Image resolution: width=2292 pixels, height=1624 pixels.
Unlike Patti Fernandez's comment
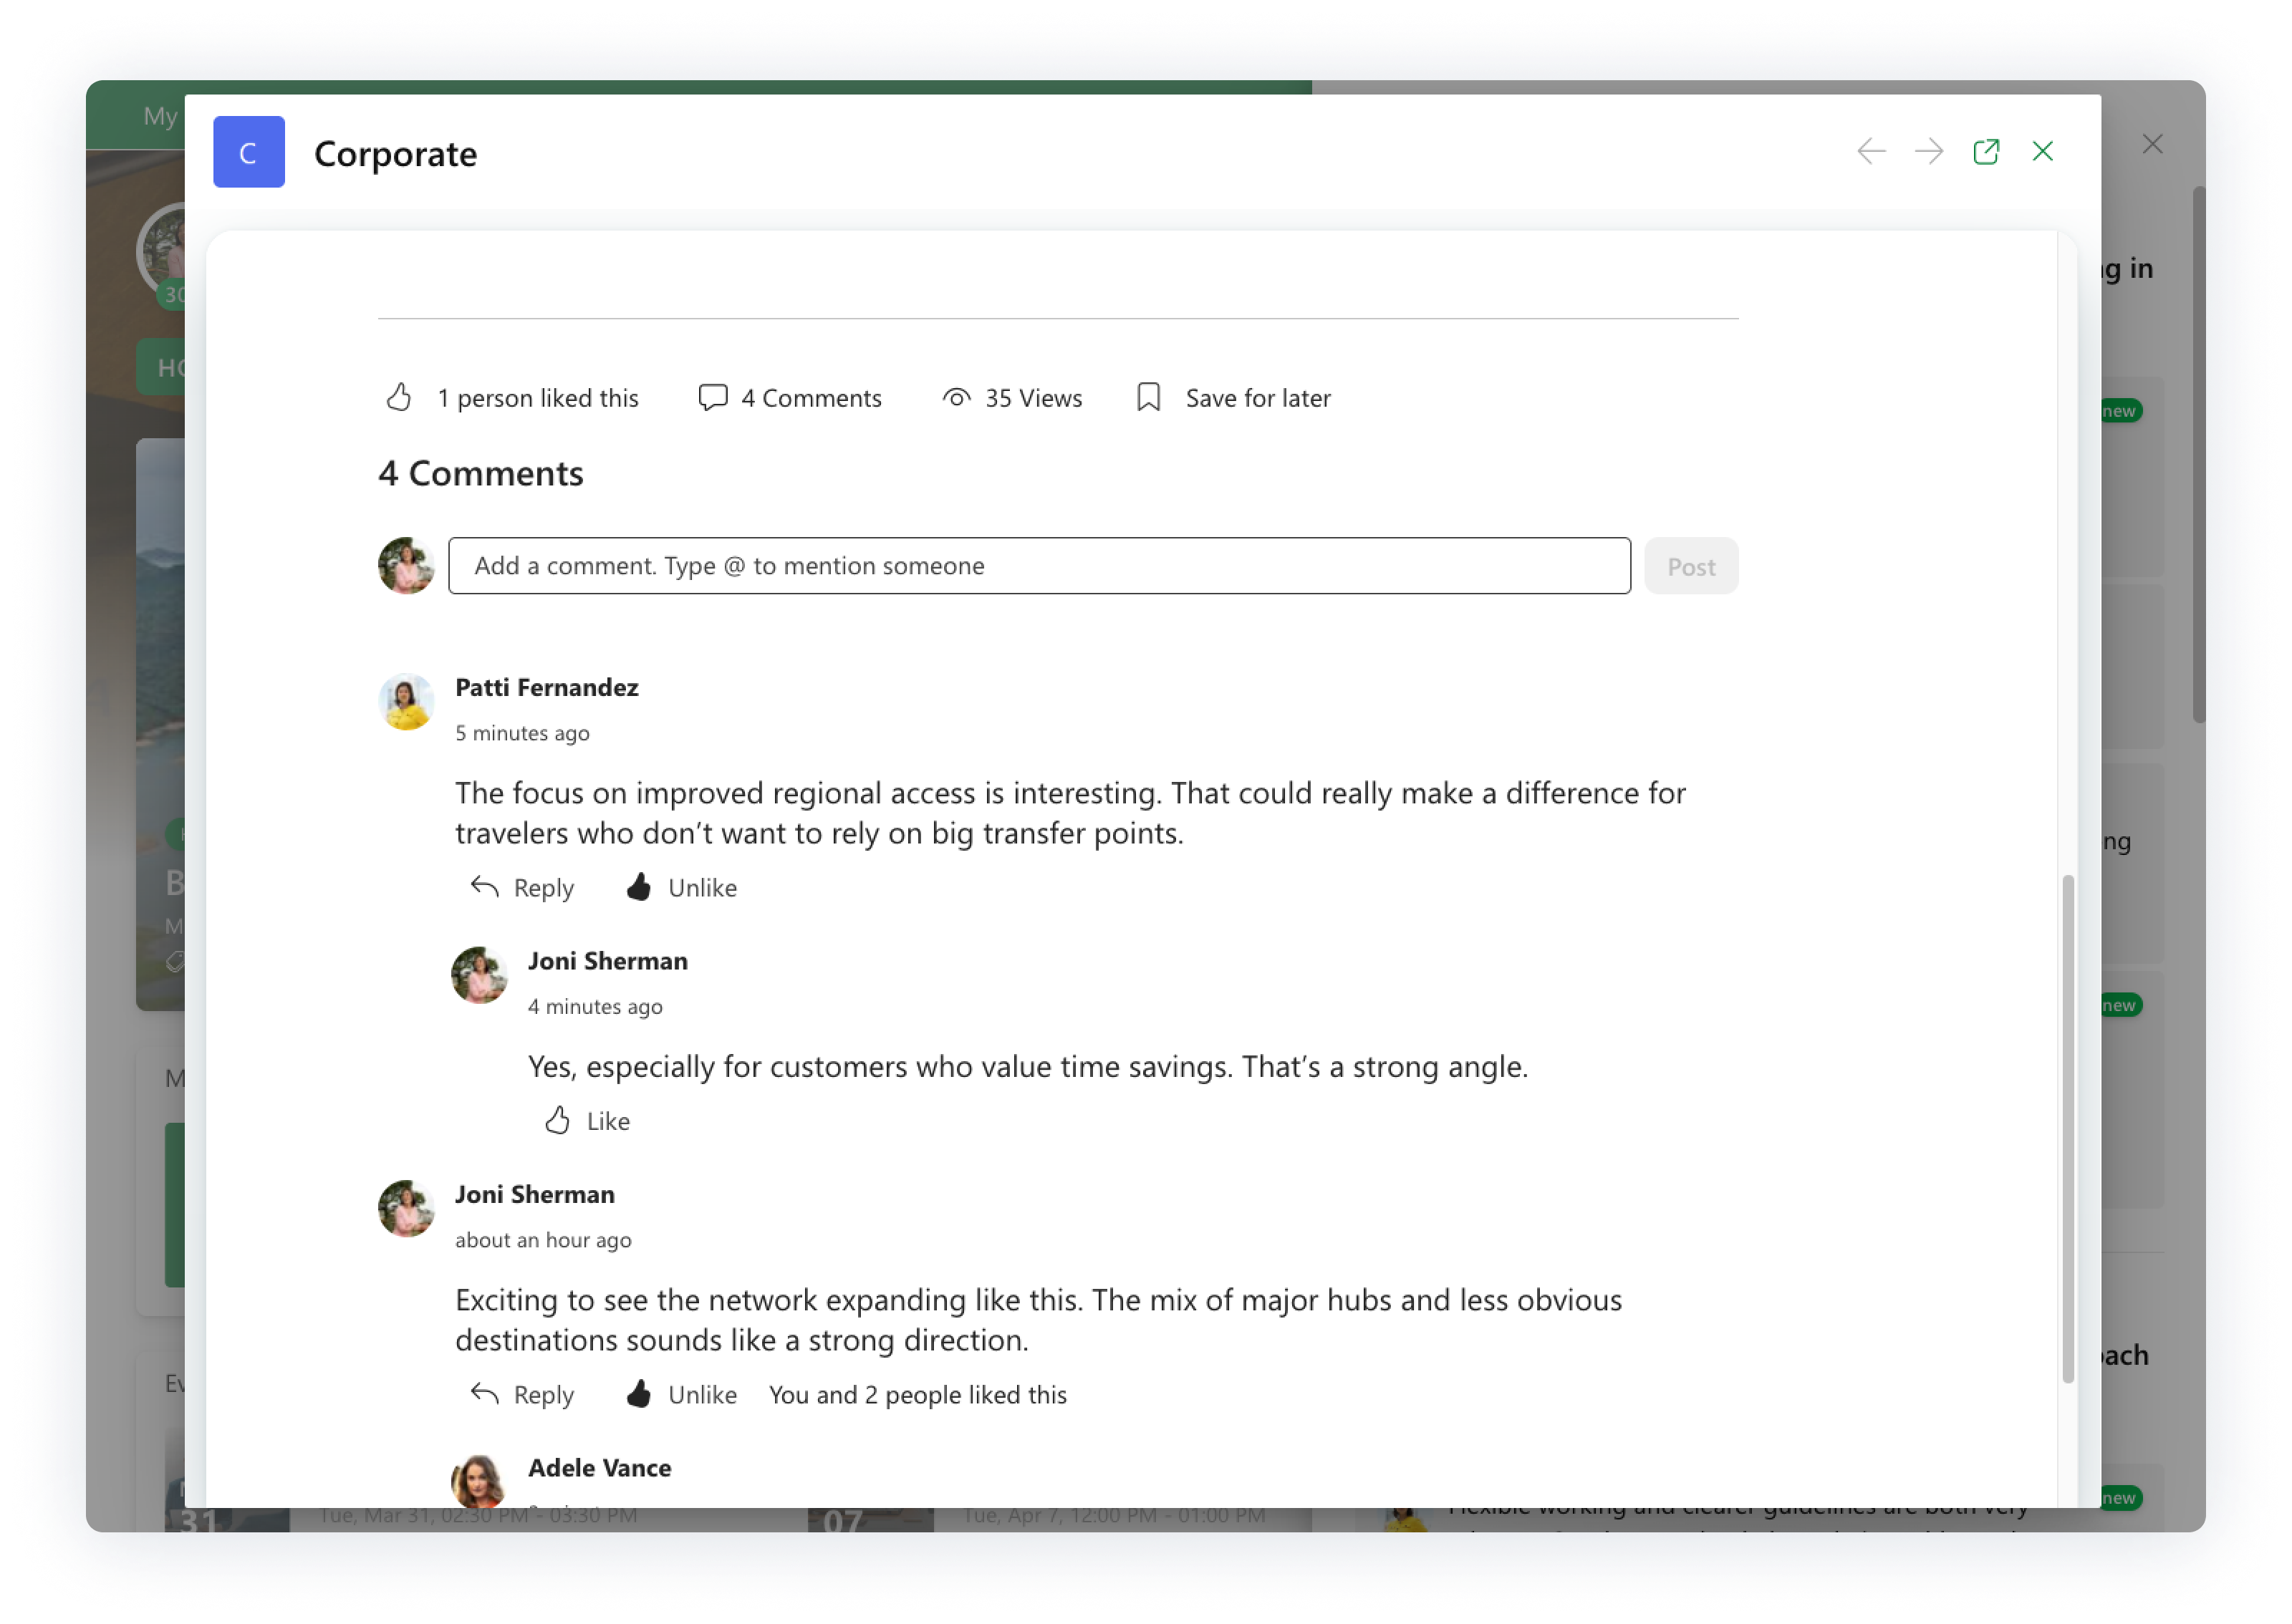(x=682, y=888)
